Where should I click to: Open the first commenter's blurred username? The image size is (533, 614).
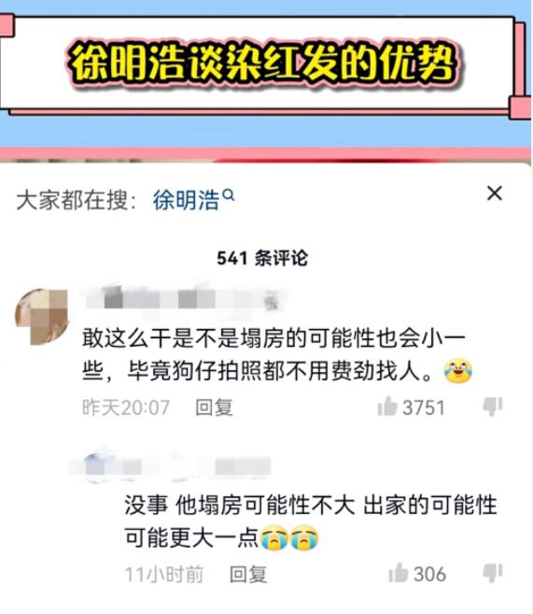tap(183, 301)
